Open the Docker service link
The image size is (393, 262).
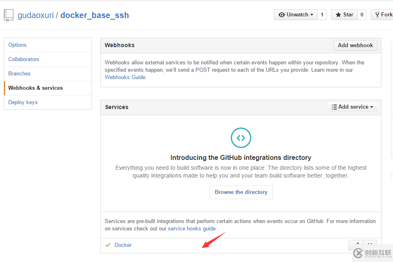(123, 245)
